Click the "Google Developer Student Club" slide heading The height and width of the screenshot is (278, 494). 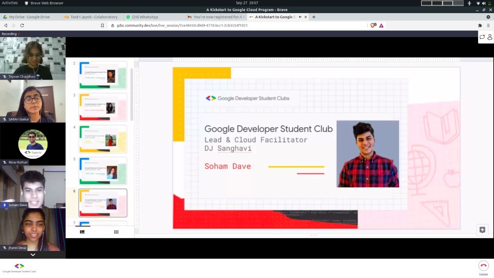[x=268, y=129]
